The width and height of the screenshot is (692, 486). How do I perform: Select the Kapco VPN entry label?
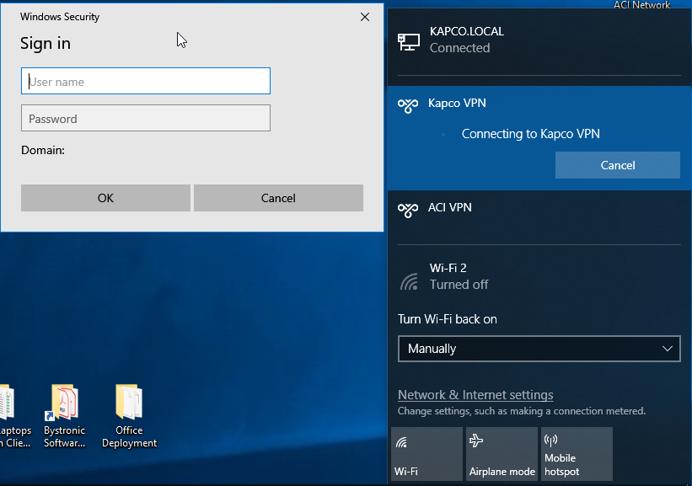tap(457, 104)
